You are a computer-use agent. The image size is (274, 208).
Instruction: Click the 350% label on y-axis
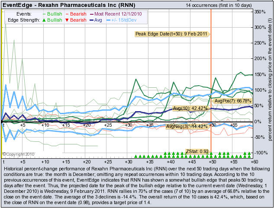pos(260,12)
